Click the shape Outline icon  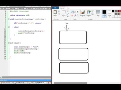(93, 11)
